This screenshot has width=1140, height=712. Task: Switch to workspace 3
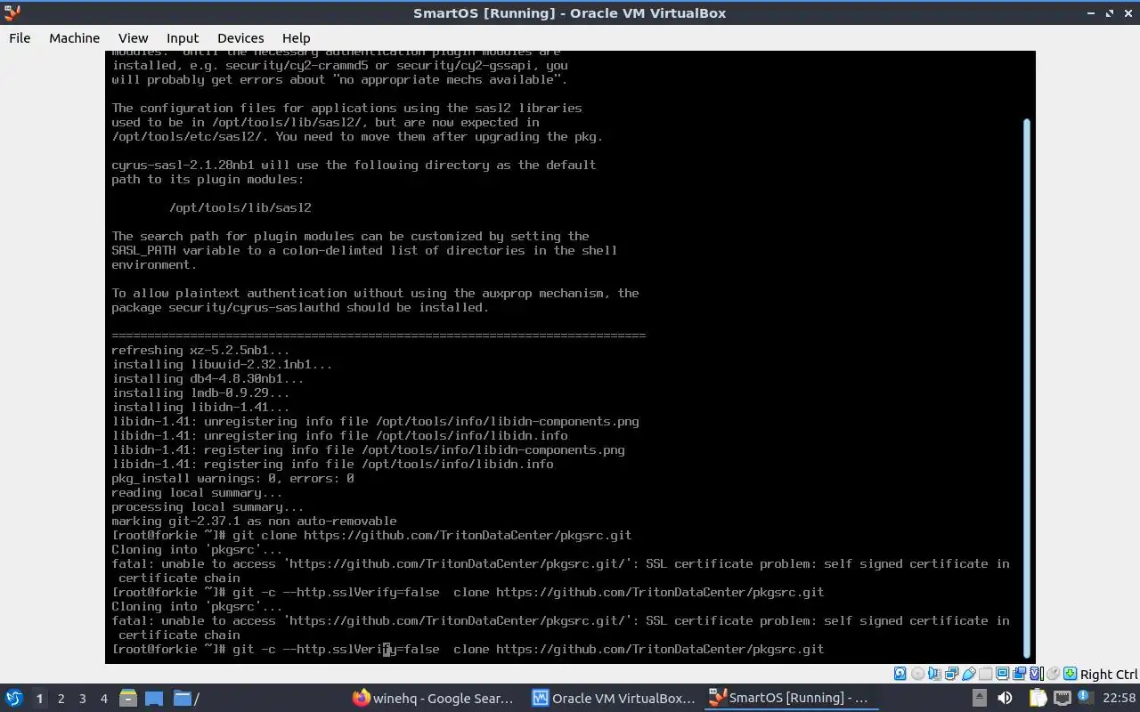coord(82,699)
